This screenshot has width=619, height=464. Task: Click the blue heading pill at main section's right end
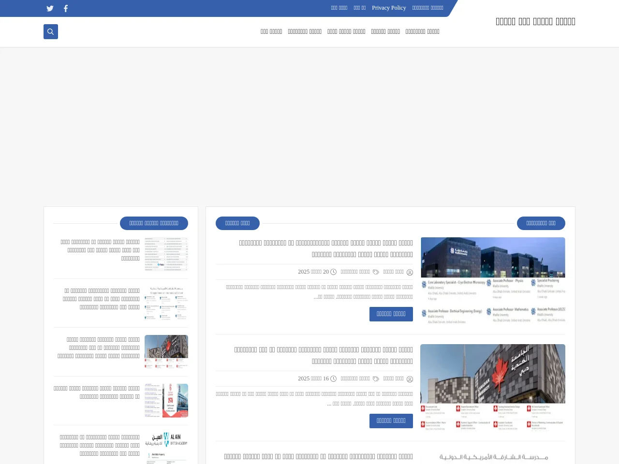[541, 223]
